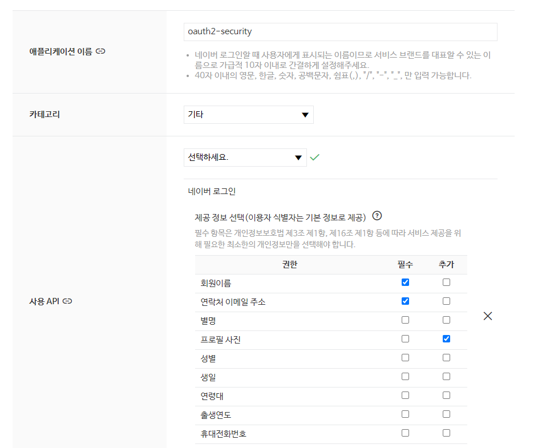This screenshot has height=448, width=546.
Task: Check 필수 for 연령대
Action: [405, 395]
